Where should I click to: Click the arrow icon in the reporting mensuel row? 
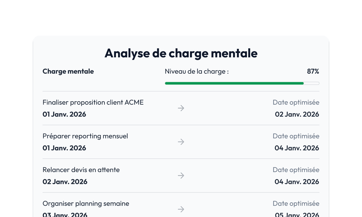(181, 142)
